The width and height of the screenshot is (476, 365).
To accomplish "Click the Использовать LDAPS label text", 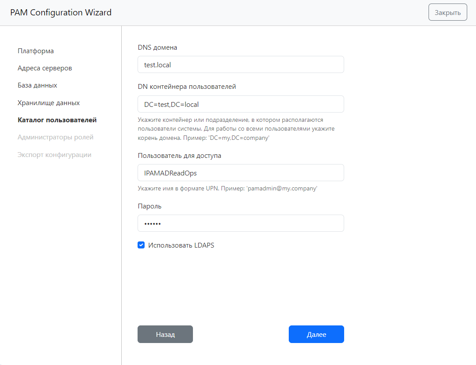I will click(x=181, y=245).
